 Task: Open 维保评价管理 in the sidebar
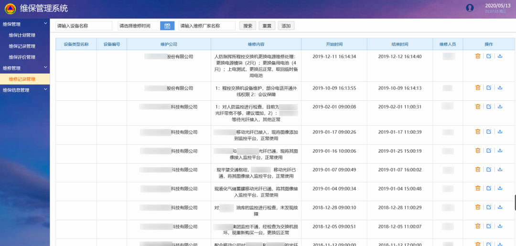click(22, 57)
